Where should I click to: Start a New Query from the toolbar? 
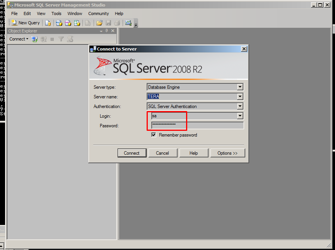(26, 23)
